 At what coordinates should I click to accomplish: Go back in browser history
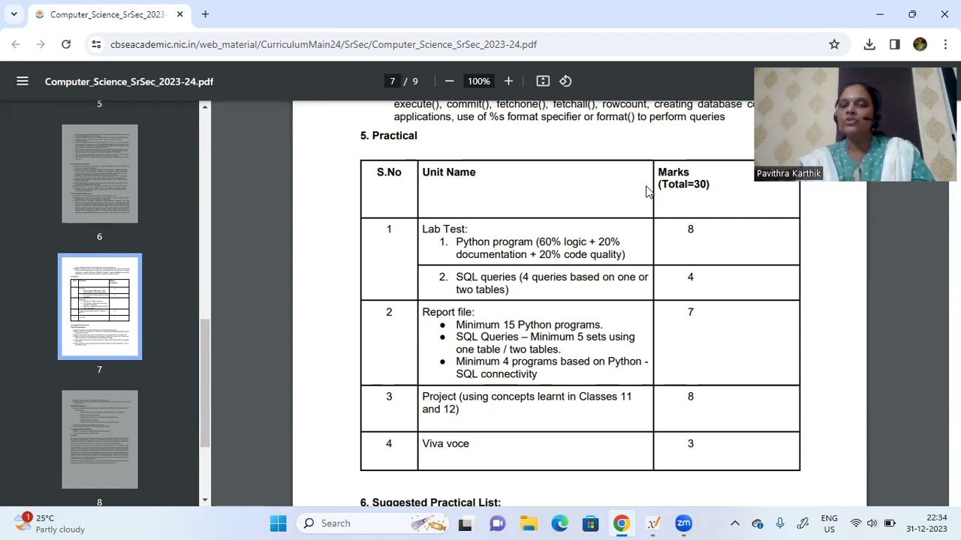tap(15, 44)
